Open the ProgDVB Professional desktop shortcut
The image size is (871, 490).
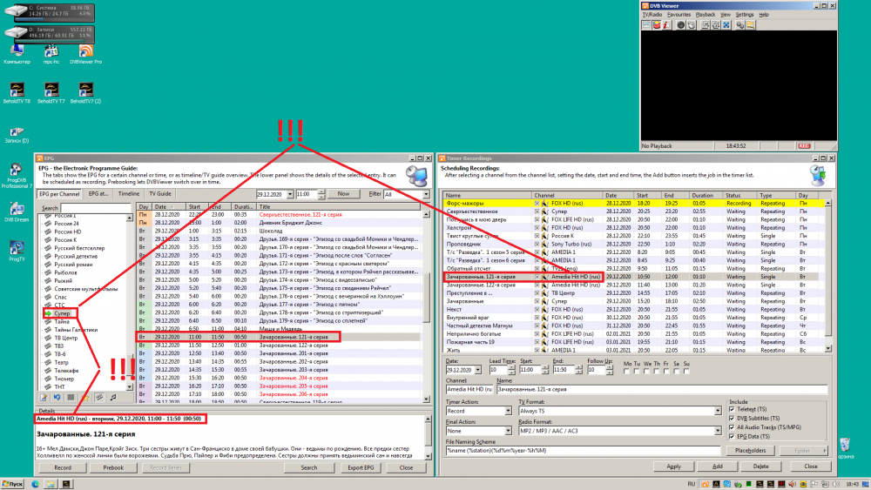[16, 170]
